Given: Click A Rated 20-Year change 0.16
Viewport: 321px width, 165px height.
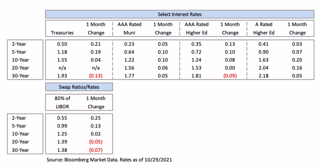Looking at the screenshot, I should click(x=297, y=68).
